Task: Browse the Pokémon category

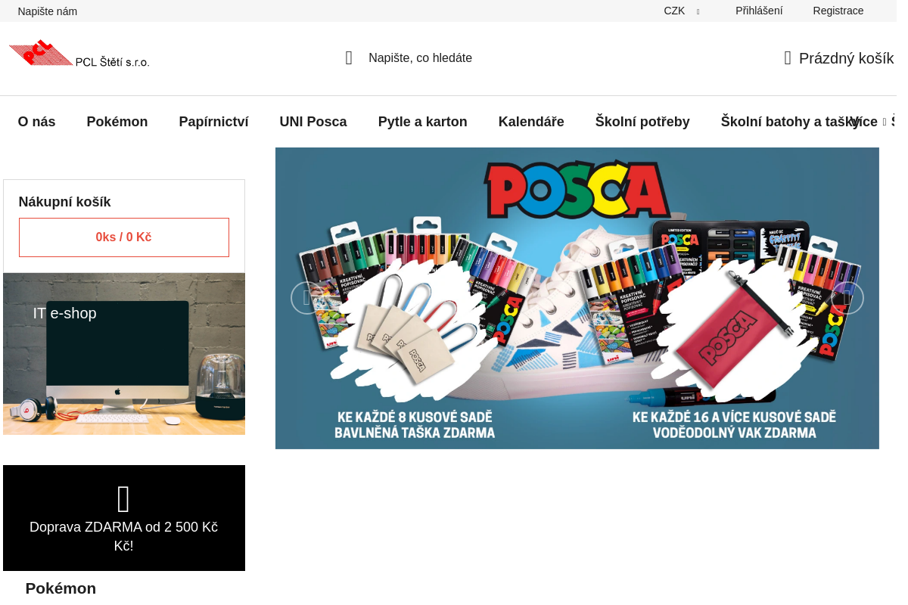Action: pyautogui.click(x=117, y=121)
